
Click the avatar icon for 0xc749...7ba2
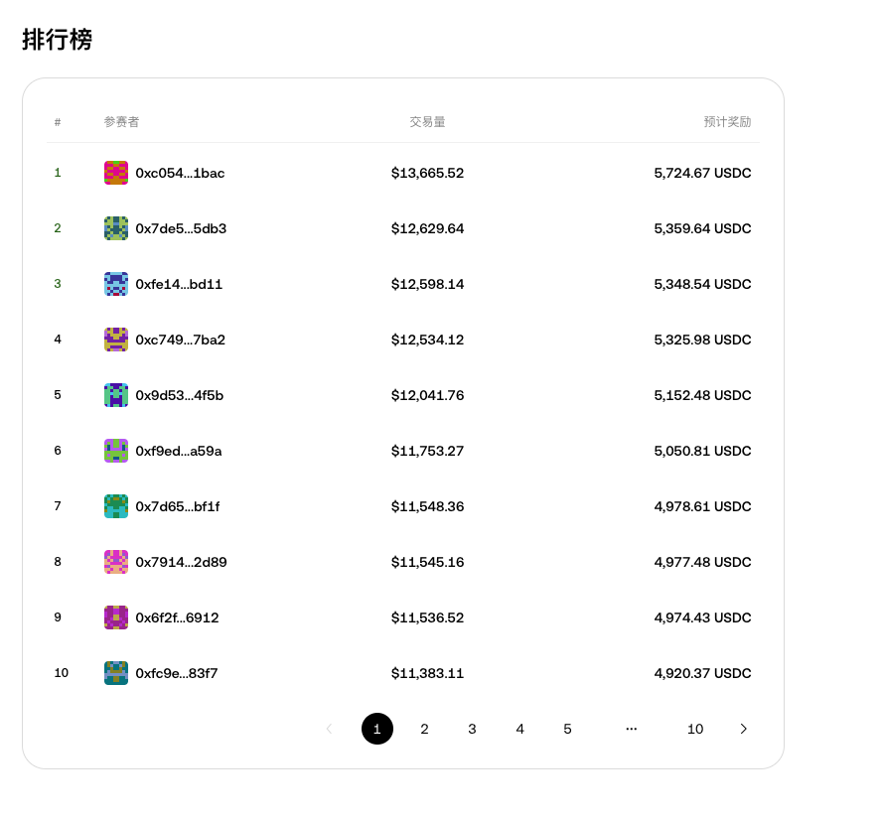point(116,340)
